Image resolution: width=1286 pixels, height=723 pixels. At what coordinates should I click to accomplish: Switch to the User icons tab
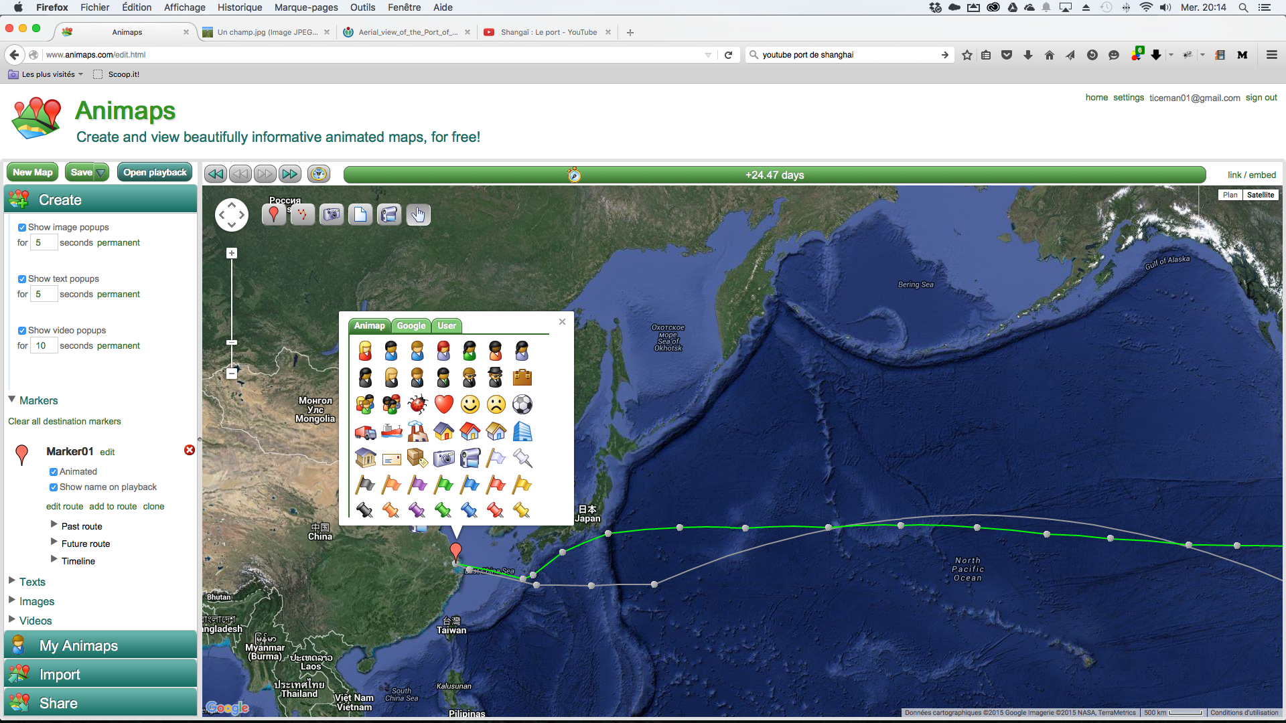click(447, 326)
